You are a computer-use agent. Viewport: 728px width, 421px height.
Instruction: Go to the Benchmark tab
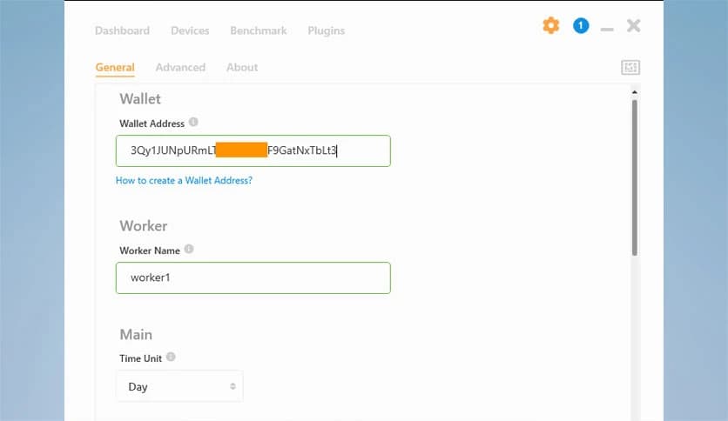click(258, 30)
